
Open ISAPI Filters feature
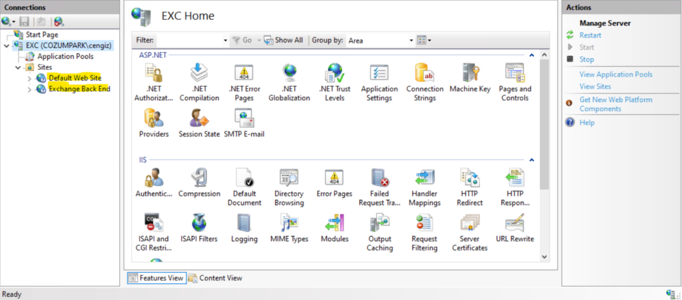tap(199, 228)
